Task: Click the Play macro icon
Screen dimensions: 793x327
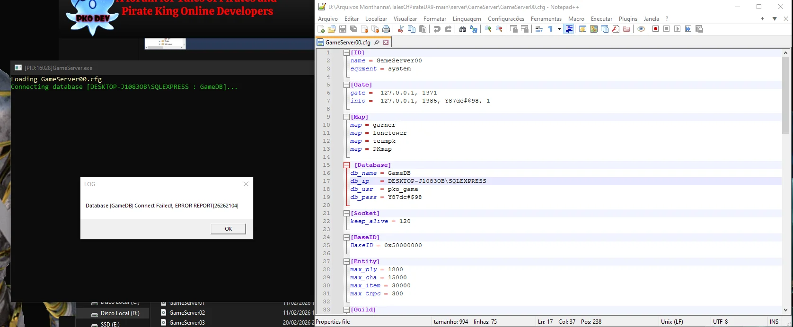Action: (x=677, y=29)
